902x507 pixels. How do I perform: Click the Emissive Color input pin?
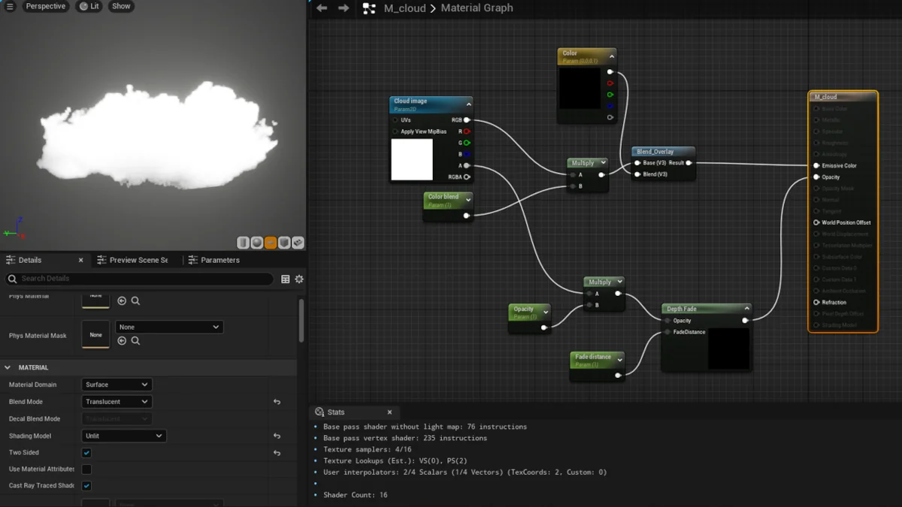click(x=816, y=166)
